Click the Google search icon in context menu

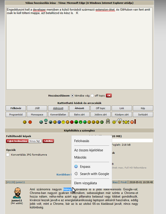pyautogui.click(x=76, y=173)
